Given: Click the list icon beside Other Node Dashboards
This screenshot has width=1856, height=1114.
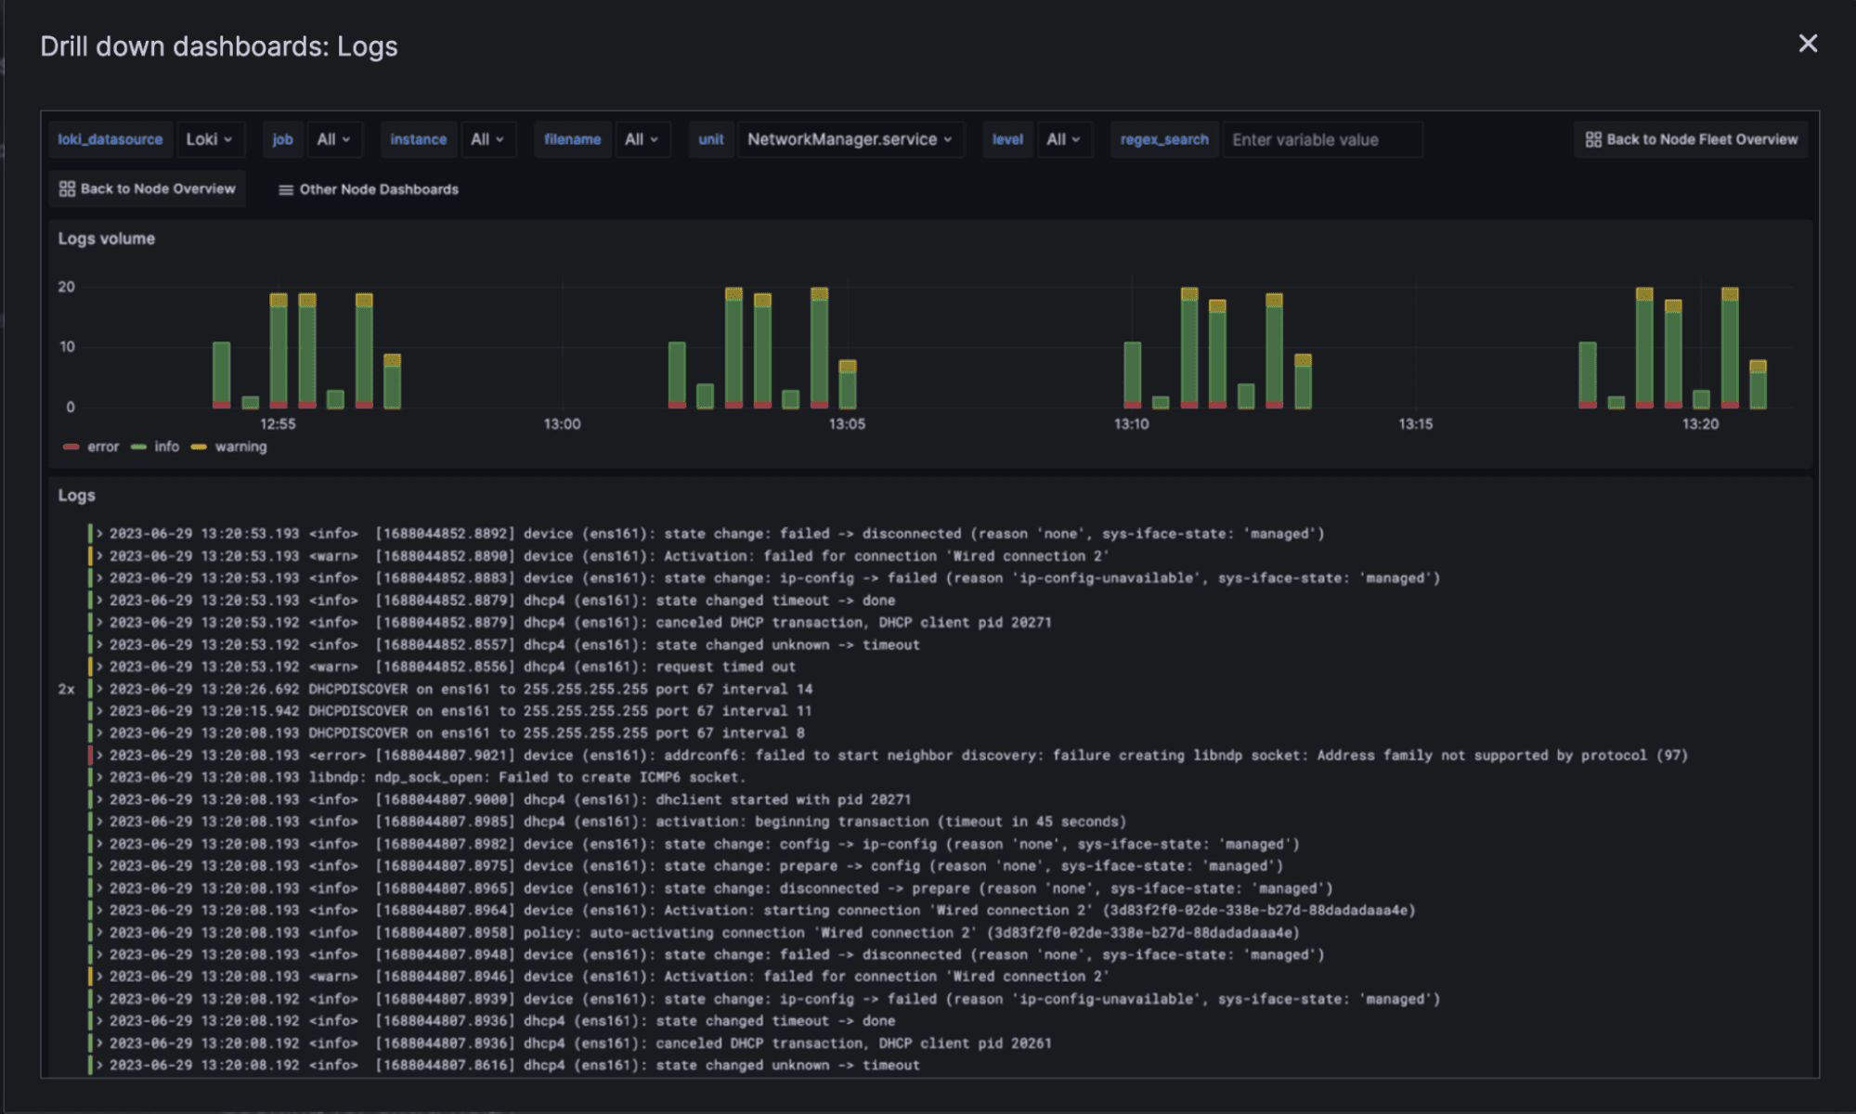Looking at the screenshot, I should [x=285, y=188].
